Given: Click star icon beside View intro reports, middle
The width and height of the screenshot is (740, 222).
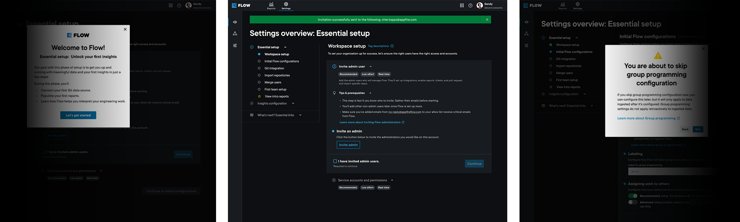Looking at the screenshot, I should (259, 96).
